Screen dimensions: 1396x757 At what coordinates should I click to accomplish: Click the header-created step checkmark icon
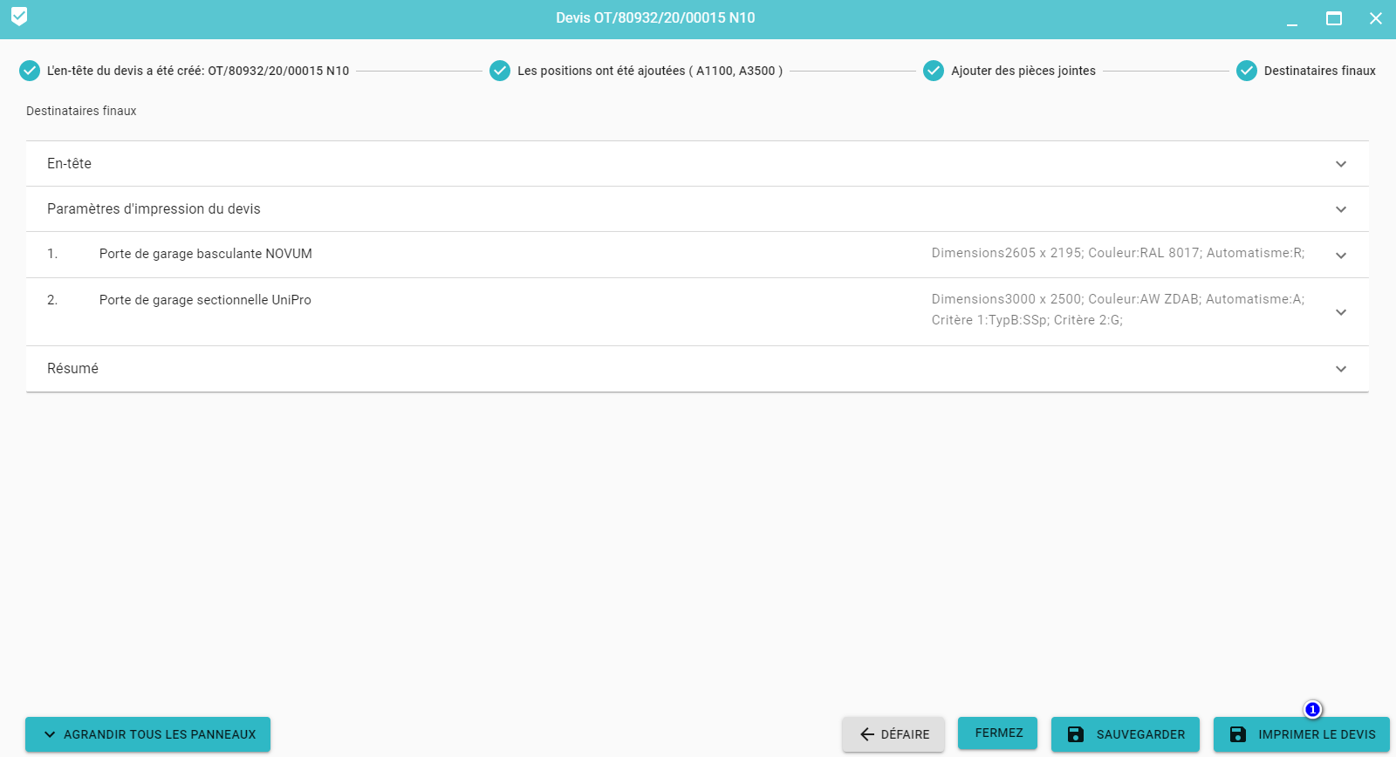click(x=30, y=71)
